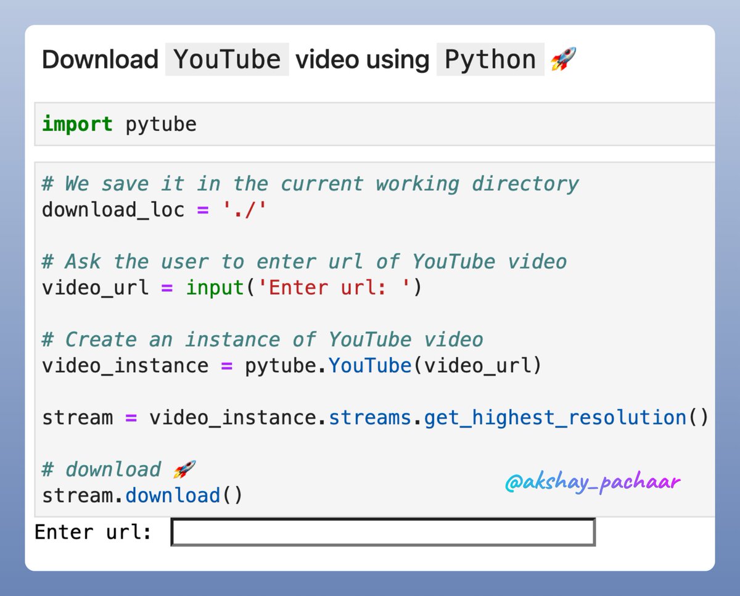The height and width of the screenshot is (596, 740).
Task: Click the 'YouTube' highlighted word in the heading
Action: (227, 59)
